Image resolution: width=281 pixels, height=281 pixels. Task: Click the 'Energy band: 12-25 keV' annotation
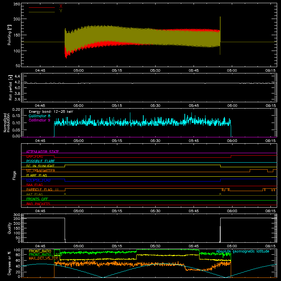click(51, 112)
